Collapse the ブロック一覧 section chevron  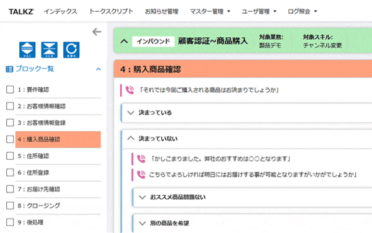pos(98,69)
